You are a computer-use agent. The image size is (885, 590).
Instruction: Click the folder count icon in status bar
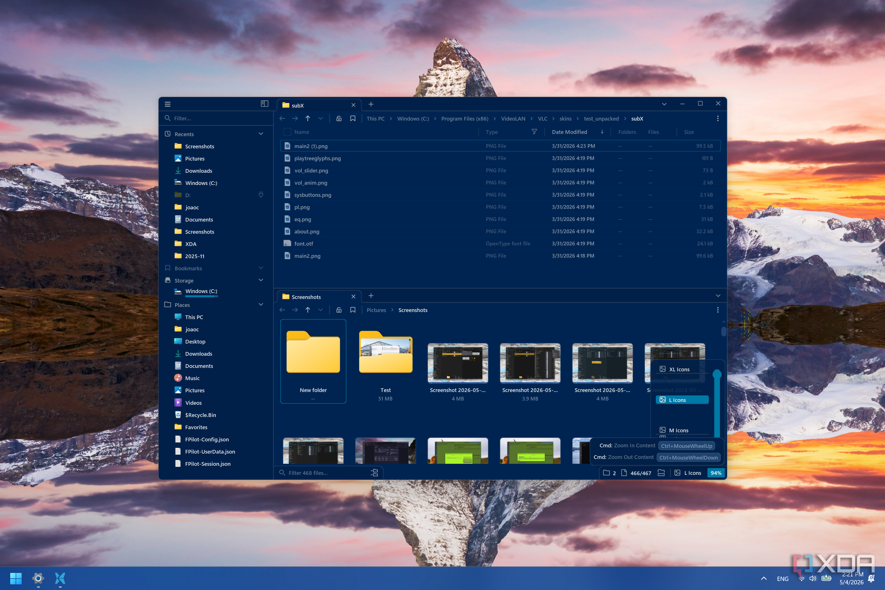point(606,473)
